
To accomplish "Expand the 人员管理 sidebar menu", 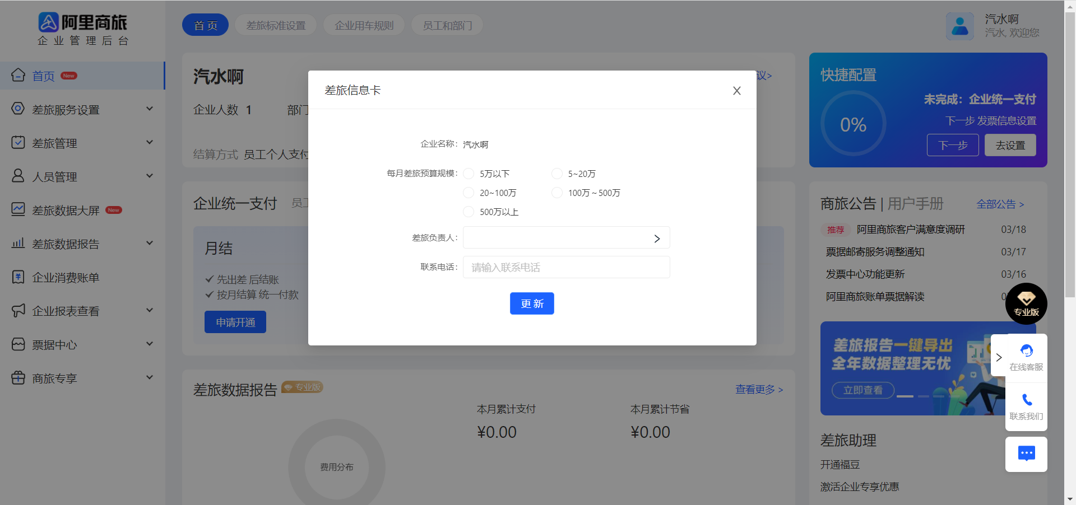I will coord(150,176).
